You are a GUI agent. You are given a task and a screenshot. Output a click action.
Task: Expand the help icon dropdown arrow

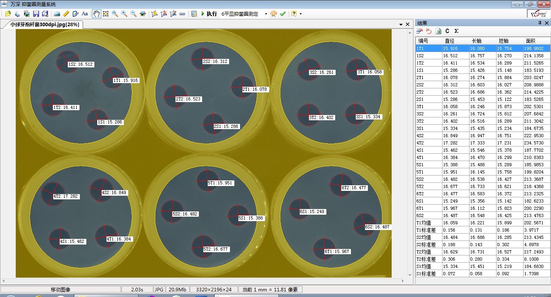(301, 14)
